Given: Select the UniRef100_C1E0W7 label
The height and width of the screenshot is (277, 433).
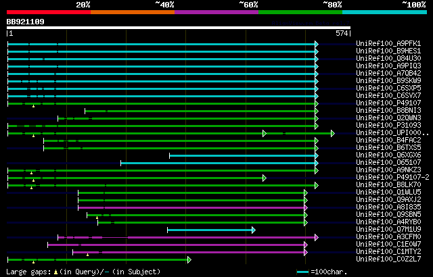Looking at the screenshot, I should pyautogui.click(x=388, y=245).
